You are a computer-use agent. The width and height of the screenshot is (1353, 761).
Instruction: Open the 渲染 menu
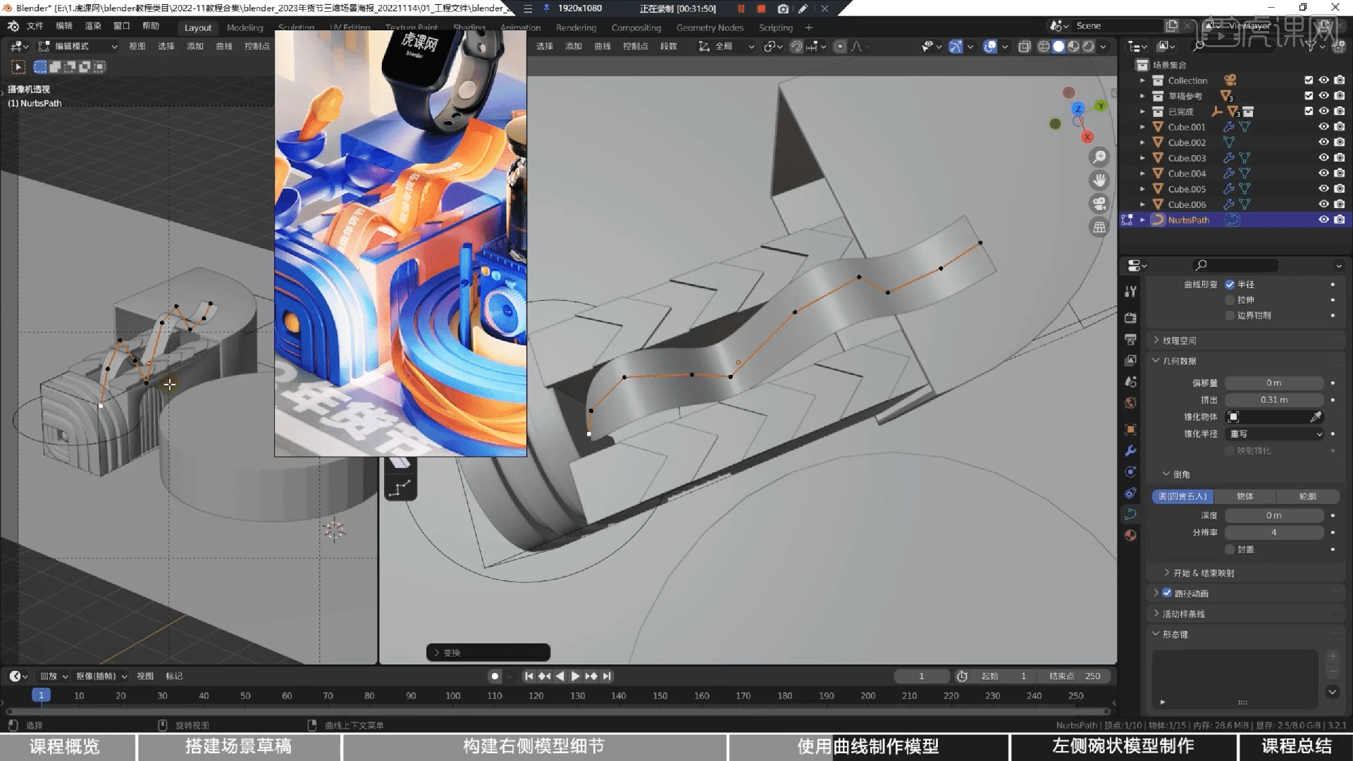click(x=93, y=26)
